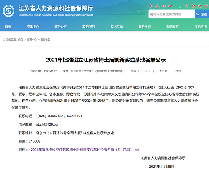Open the 首页 navigation menu
Viewport: 209px width, 170px height.
tap(8, 27)
